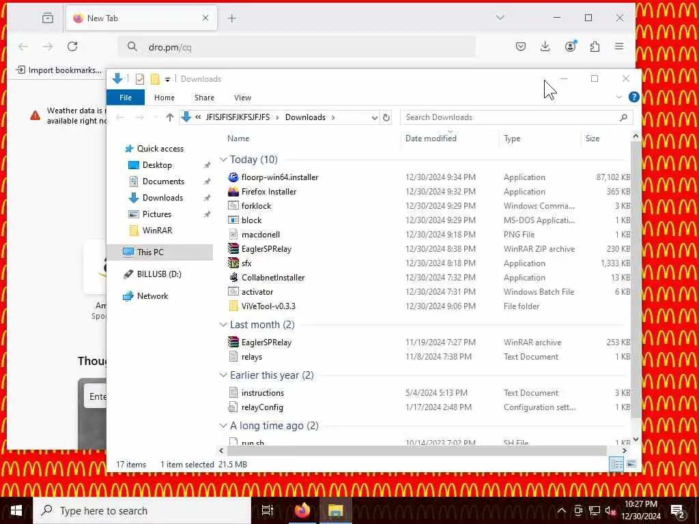Click the floorp-win64.installer file icon

[x=233, y=177]
